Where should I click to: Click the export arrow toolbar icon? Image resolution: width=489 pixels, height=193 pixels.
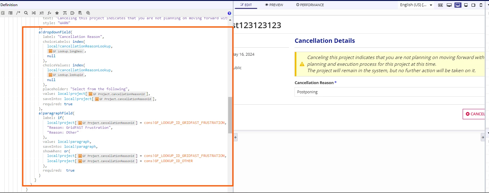72,13
